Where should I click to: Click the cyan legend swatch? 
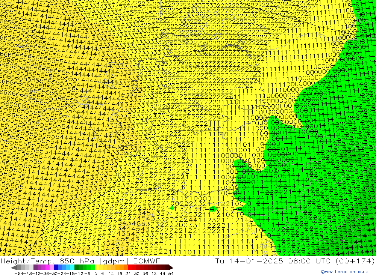72,268
